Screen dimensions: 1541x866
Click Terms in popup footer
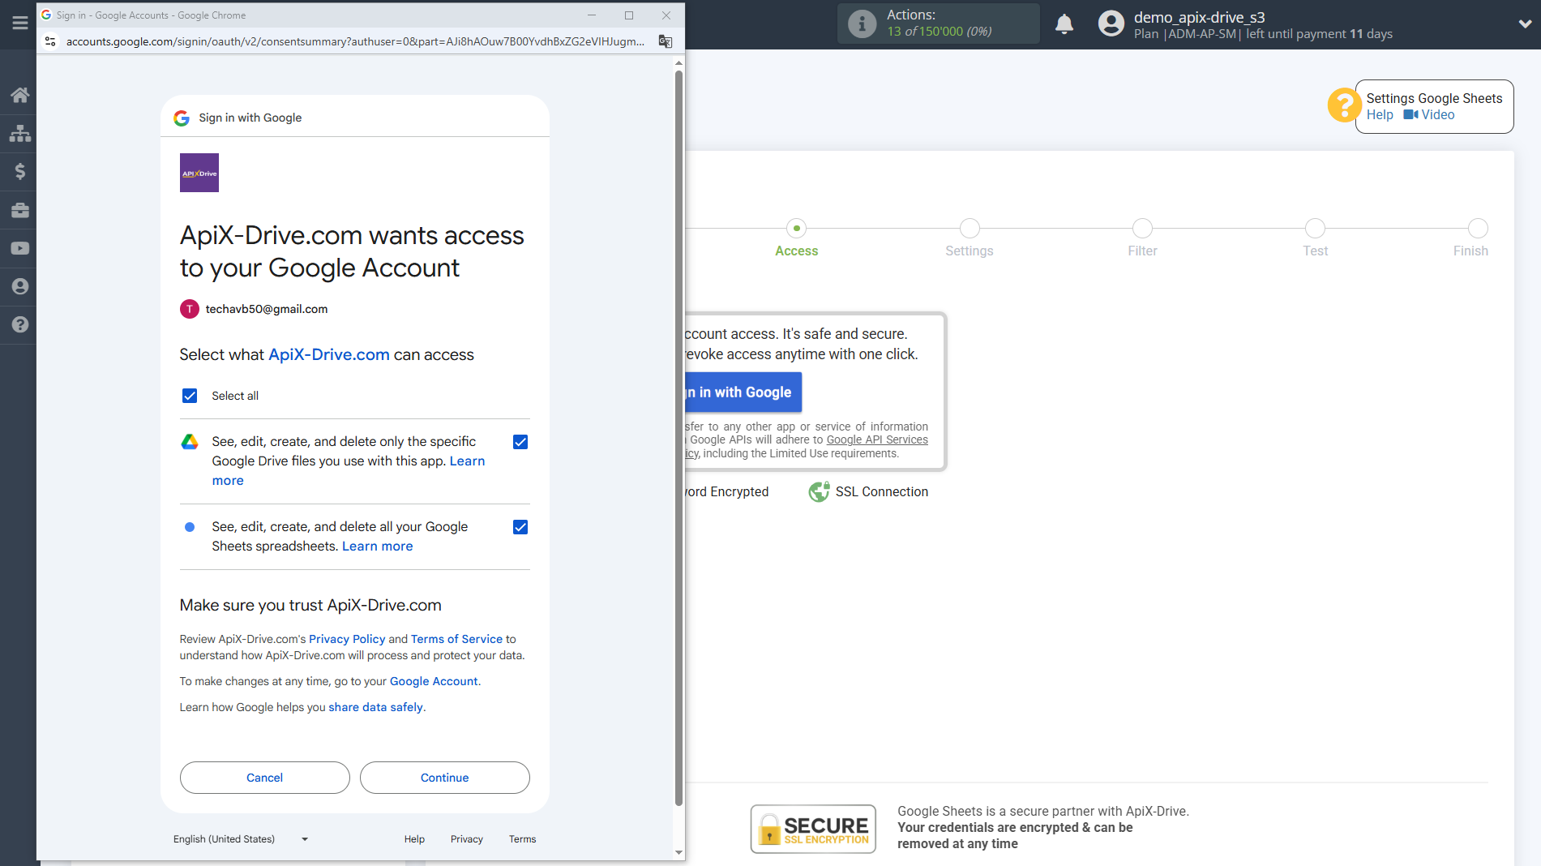tap(523, 839)
